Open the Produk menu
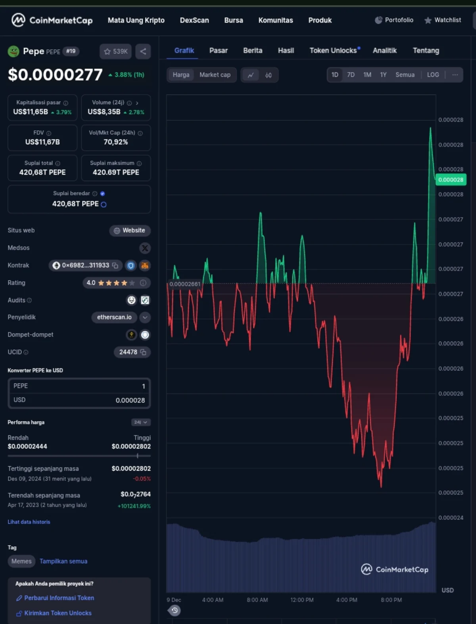The height and width of the screenshot is (624, 476). coord(320,20)
